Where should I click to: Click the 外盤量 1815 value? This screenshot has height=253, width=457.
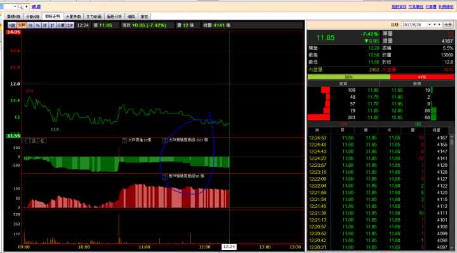click(x=448, y=70)
